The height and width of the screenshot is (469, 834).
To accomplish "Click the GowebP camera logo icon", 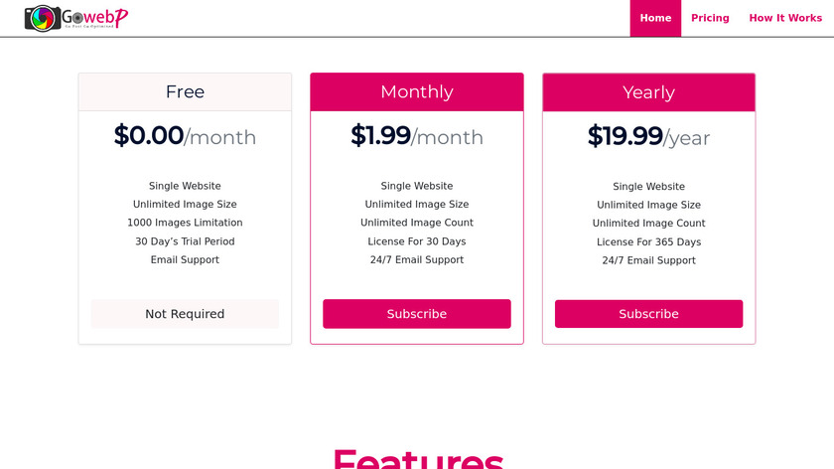I will click(x=42, y=18).
